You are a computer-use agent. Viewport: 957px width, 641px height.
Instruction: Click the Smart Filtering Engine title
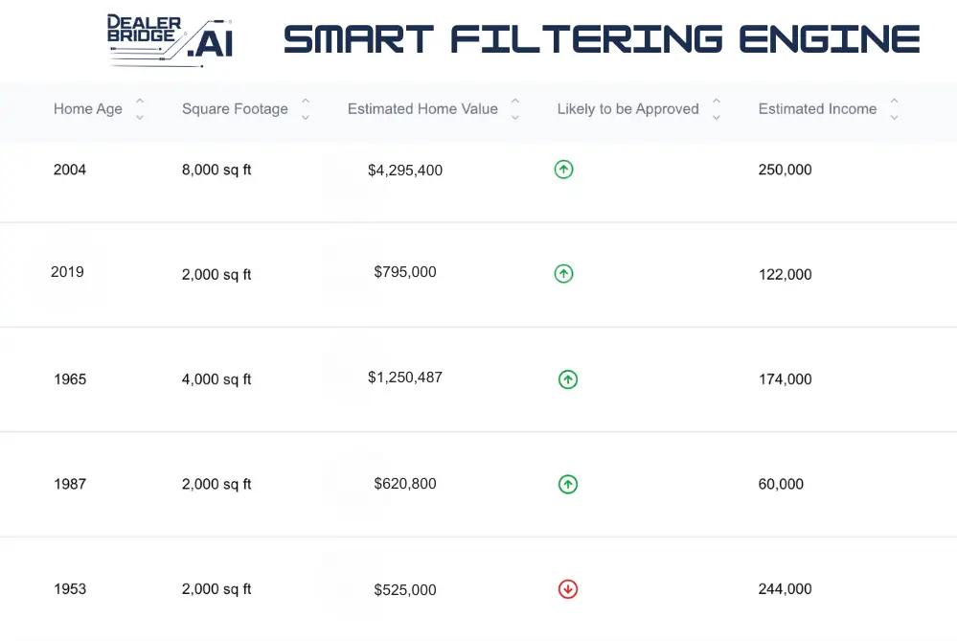pos(602,39)
